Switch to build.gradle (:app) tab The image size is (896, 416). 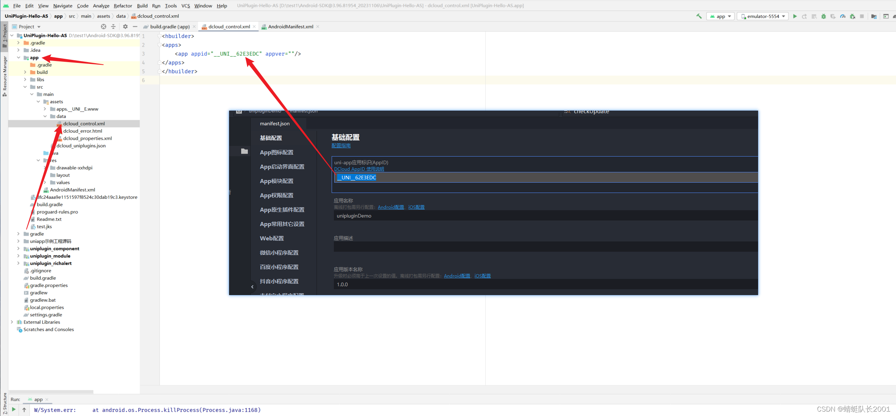click(x=170, y=26)
